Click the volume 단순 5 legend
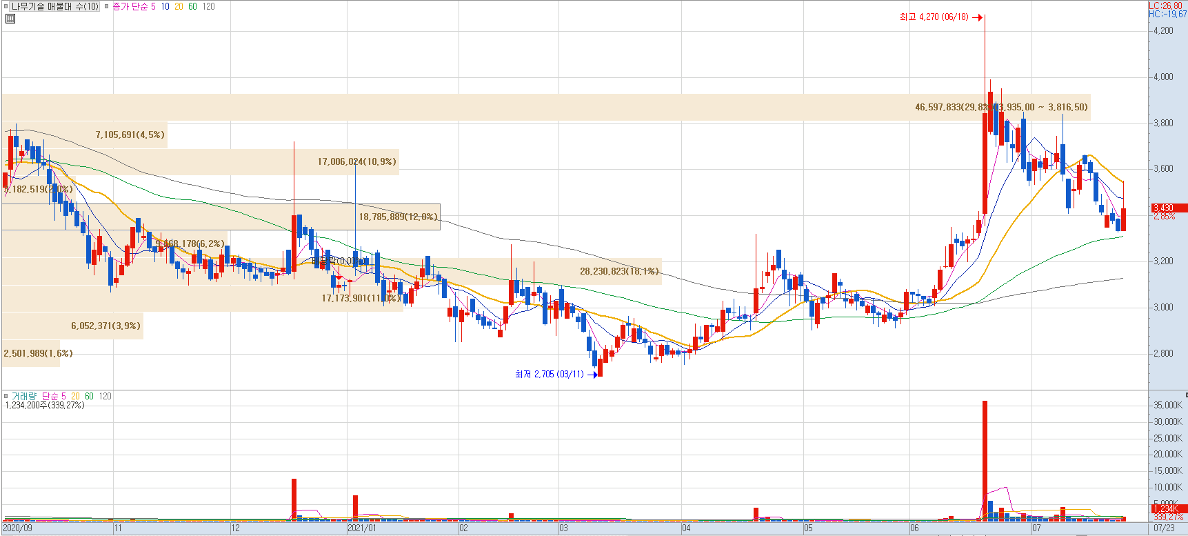The height and width of the screenshot is (536, 1188). point(54,396)
